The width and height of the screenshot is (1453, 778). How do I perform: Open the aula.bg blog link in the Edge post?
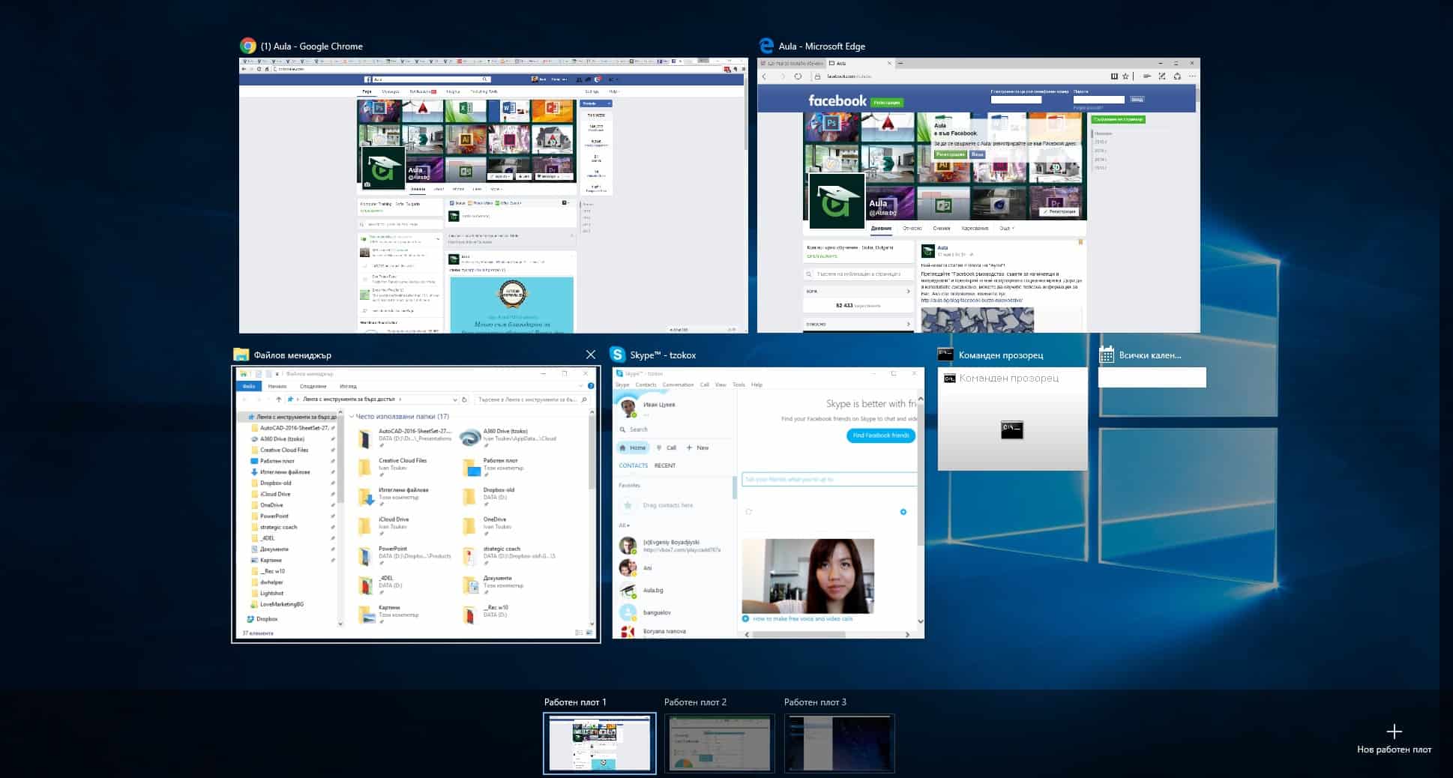pos(972,301)
